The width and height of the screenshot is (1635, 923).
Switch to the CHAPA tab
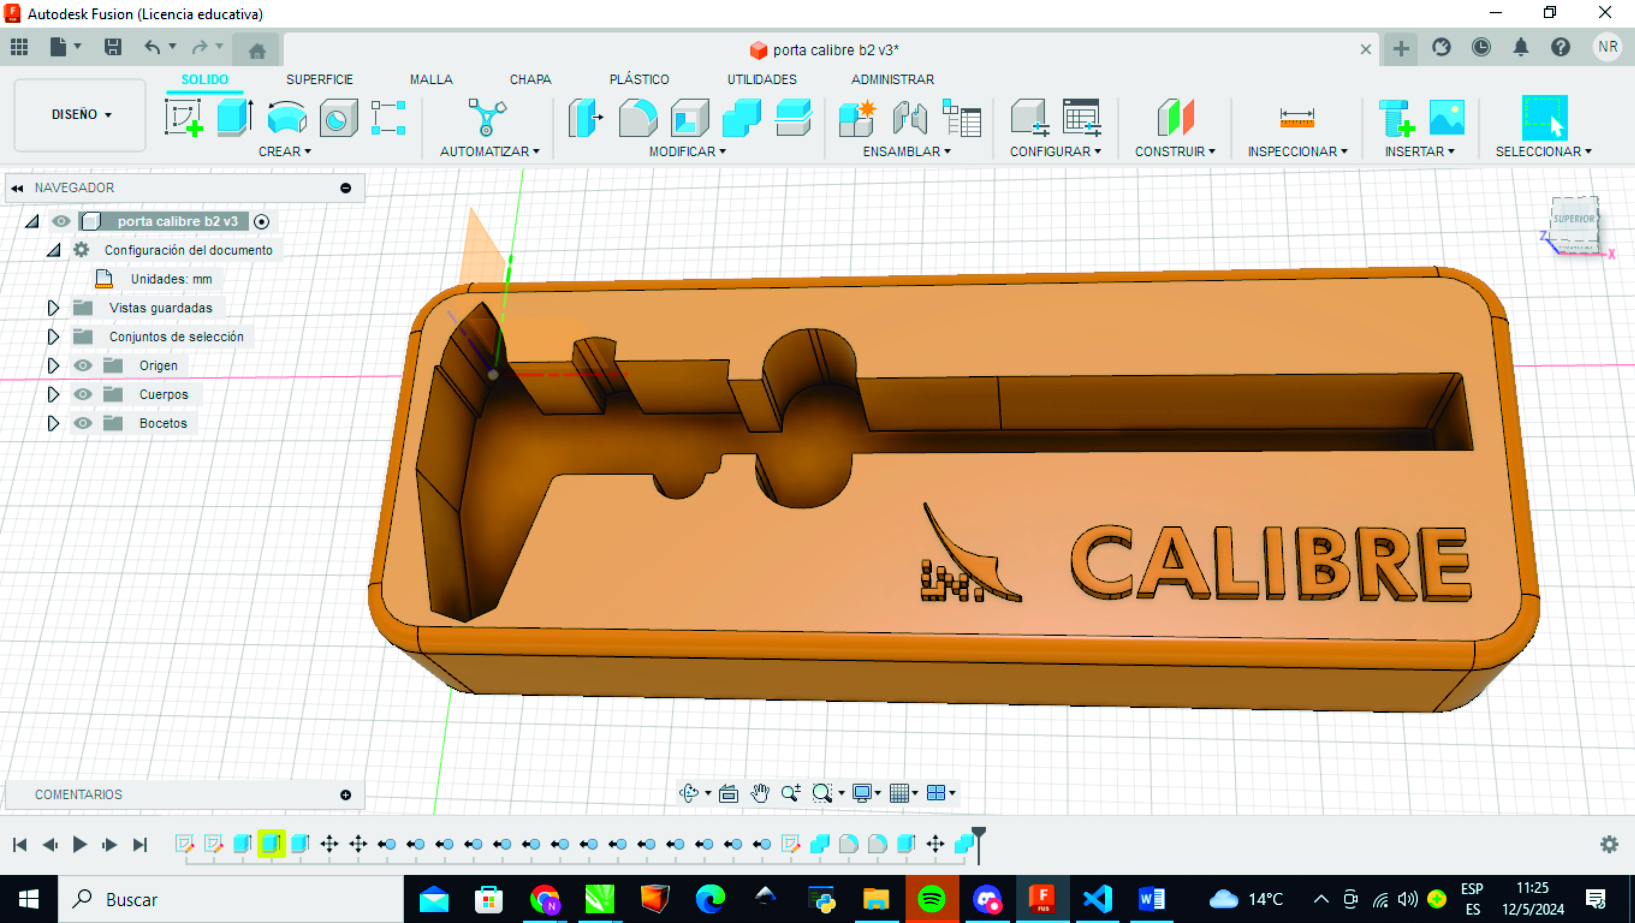tap(531, 79)
